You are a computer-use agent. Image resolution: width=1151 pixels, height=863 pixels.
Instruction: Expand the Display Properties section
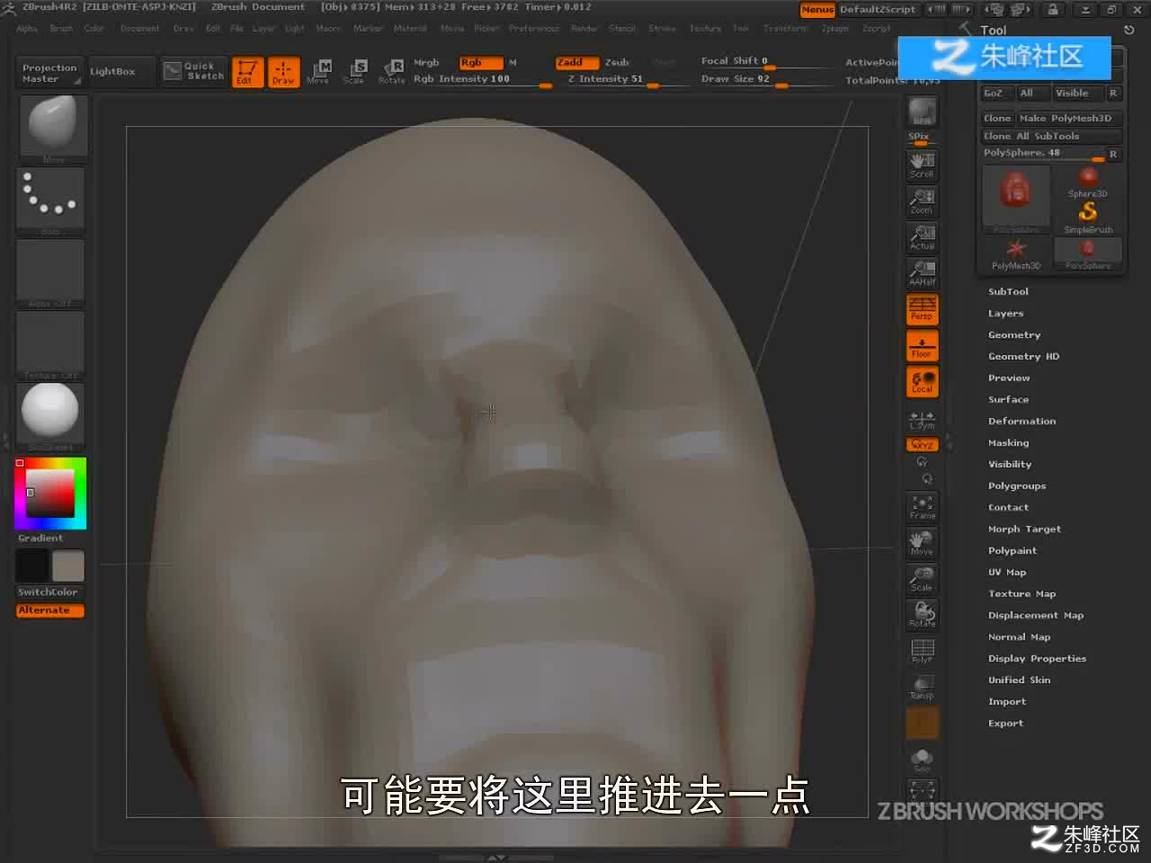coord(1037,658)
